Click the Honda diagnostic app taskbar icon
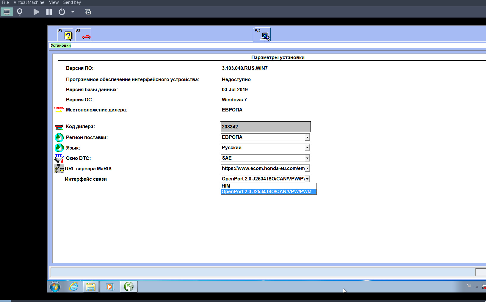This screenshot has height=302, width=486. click(129, 287)
